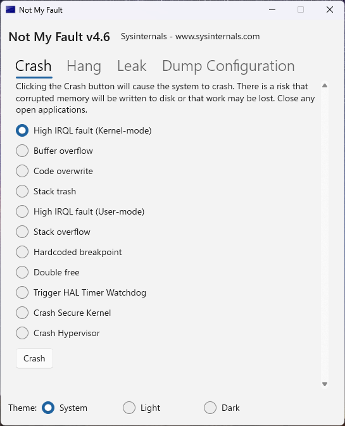This screenshot has height=426, width=345.
Task: Select Crash Secure Kernel option
Action: (x=22, y=313)
